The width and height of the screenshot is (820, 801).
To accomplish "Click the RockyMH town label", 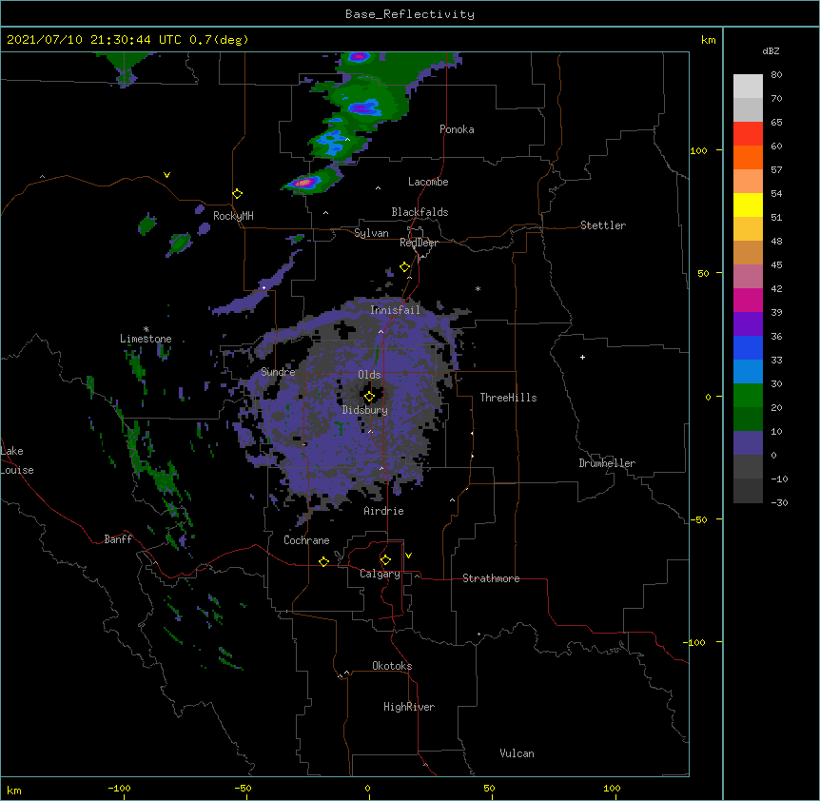I will (x=233, y=216).
